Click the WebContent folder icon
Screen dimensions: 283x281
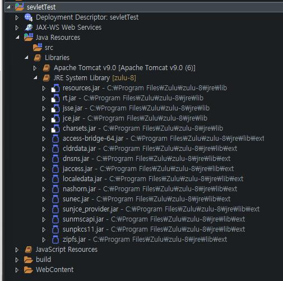click(29, 270)
